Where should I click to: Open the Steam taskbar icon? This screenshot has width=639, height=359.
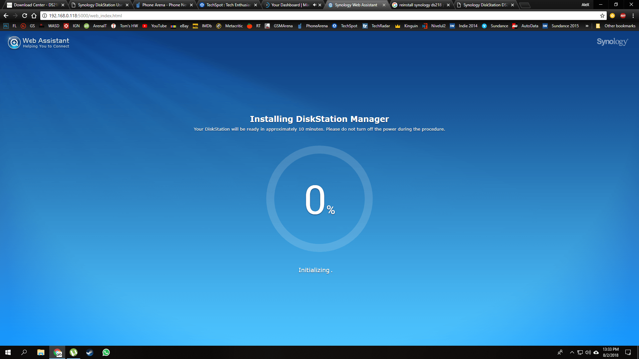pyautogui.click(x=90, y=352)
